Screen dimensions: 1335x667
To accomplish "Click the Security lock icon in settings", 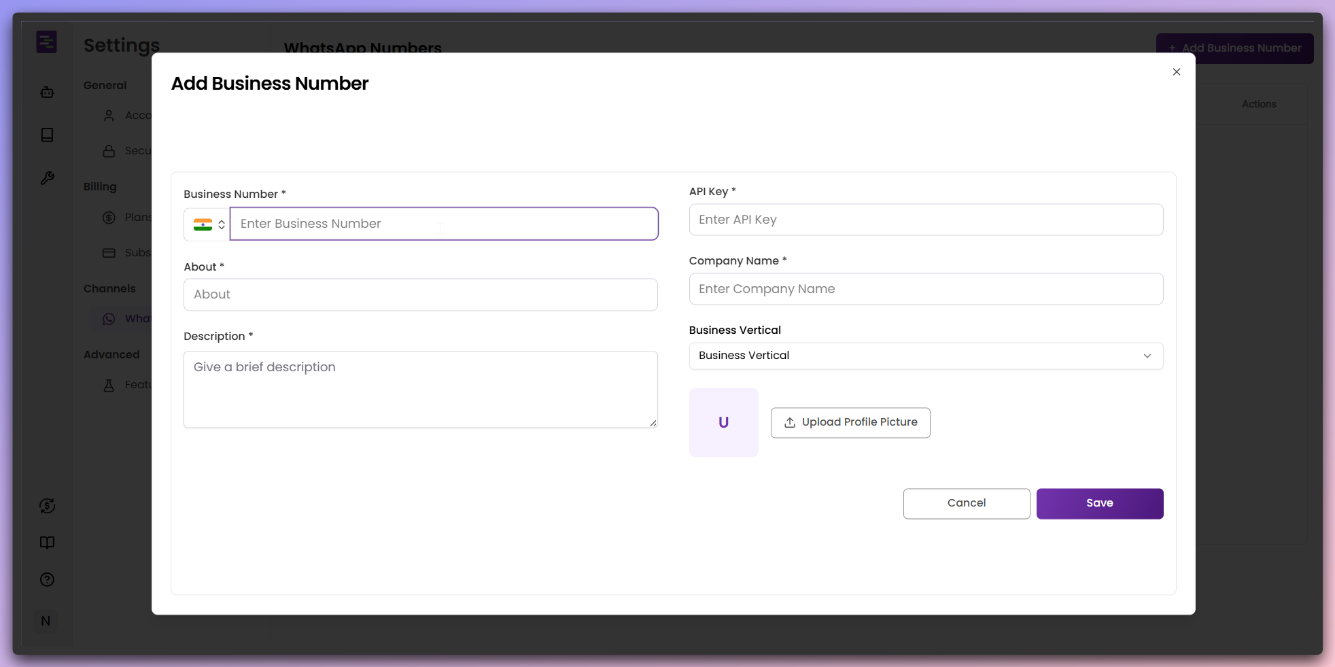I will (109, 151).
